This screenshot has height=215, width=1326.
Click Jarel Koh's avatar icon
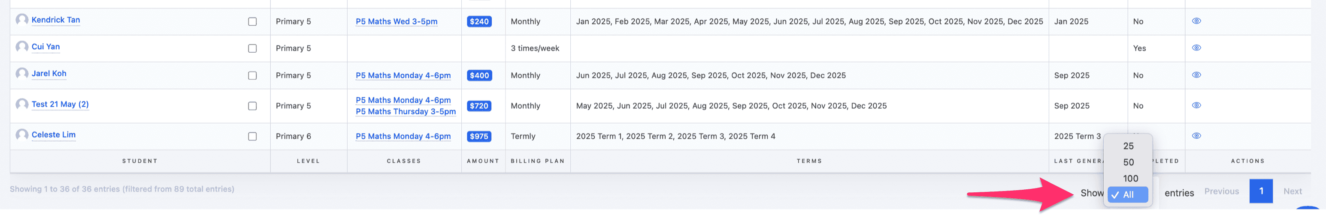(x=21, y=74)
